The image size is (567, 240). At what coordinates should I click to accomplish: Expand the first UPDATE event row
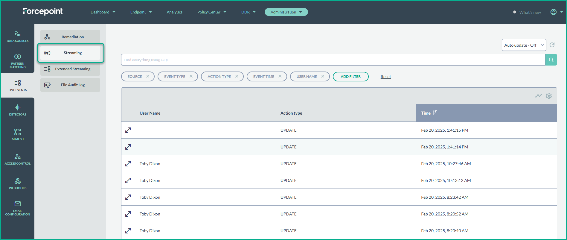128,130
